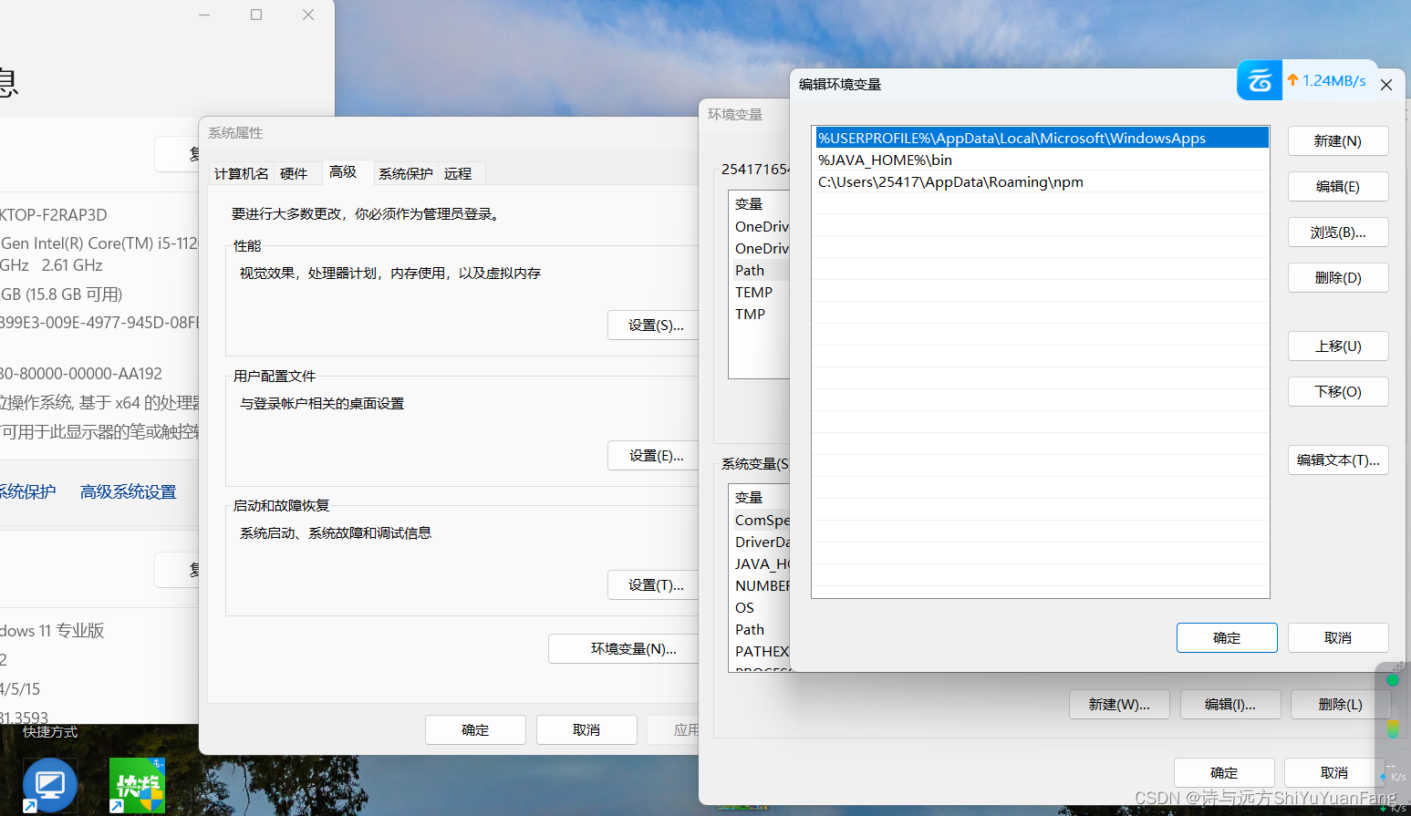Open the cloud upload speed indicator showing 1.24MB/s
This screenshot has height=816, width=1411.
[x=1308, y=80]
